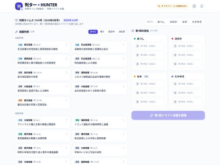Open case アベノマスク購入文書の情報公開請求

[43, 122]
